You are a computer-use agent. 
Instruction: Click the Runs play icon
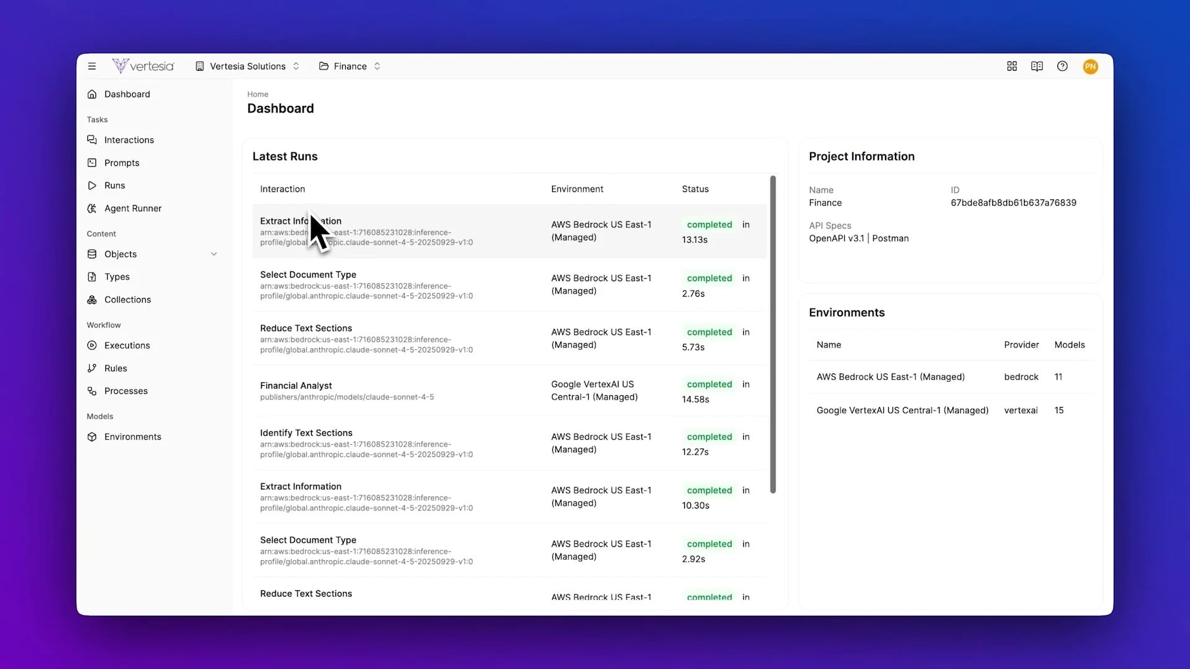click(92, 185)
